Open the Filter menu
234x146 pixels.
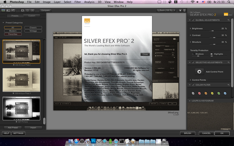[x=78, y=2]
